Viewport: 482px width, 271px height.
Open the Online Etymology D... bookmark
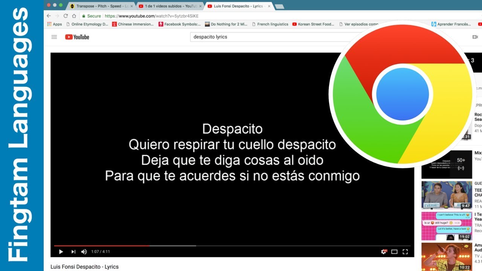point(87,24)
